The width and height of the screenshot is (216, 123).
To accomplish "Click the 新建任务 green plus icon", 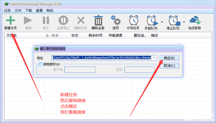I will [10, 20].
